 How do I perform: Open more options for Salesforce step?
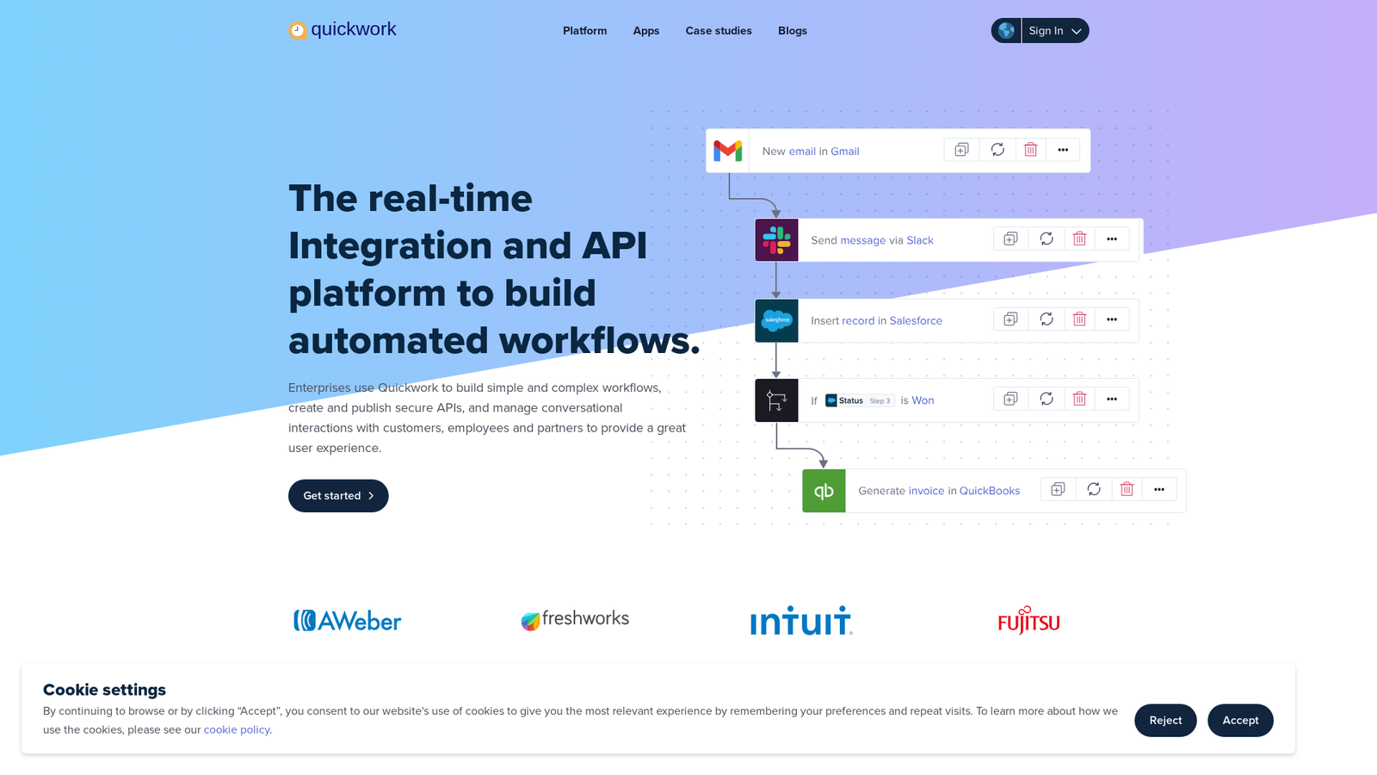pos(1112,319)
